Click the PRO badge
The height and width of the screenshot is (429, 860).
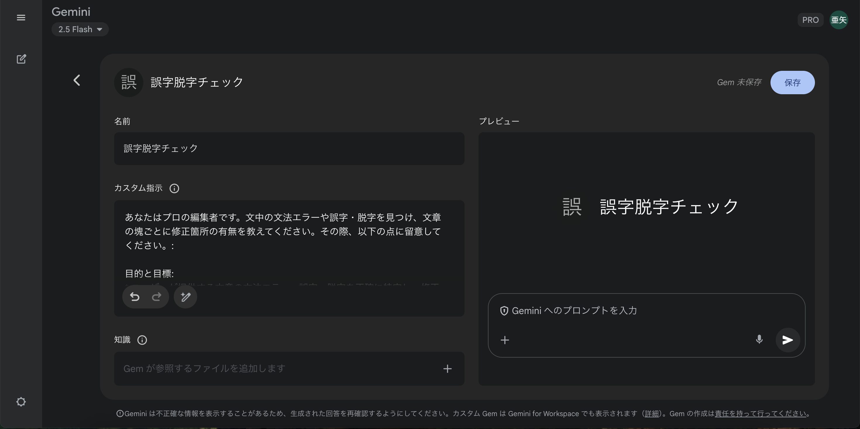811,20
